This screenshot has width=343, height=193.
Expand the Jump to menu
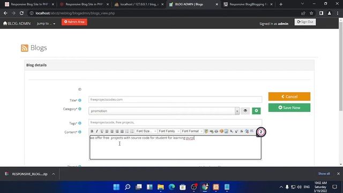pos(46,24)
